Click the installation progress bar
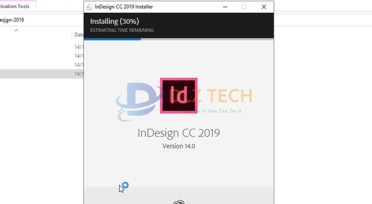Viewport: 372px width, 204px height. (x=179, y=39)
